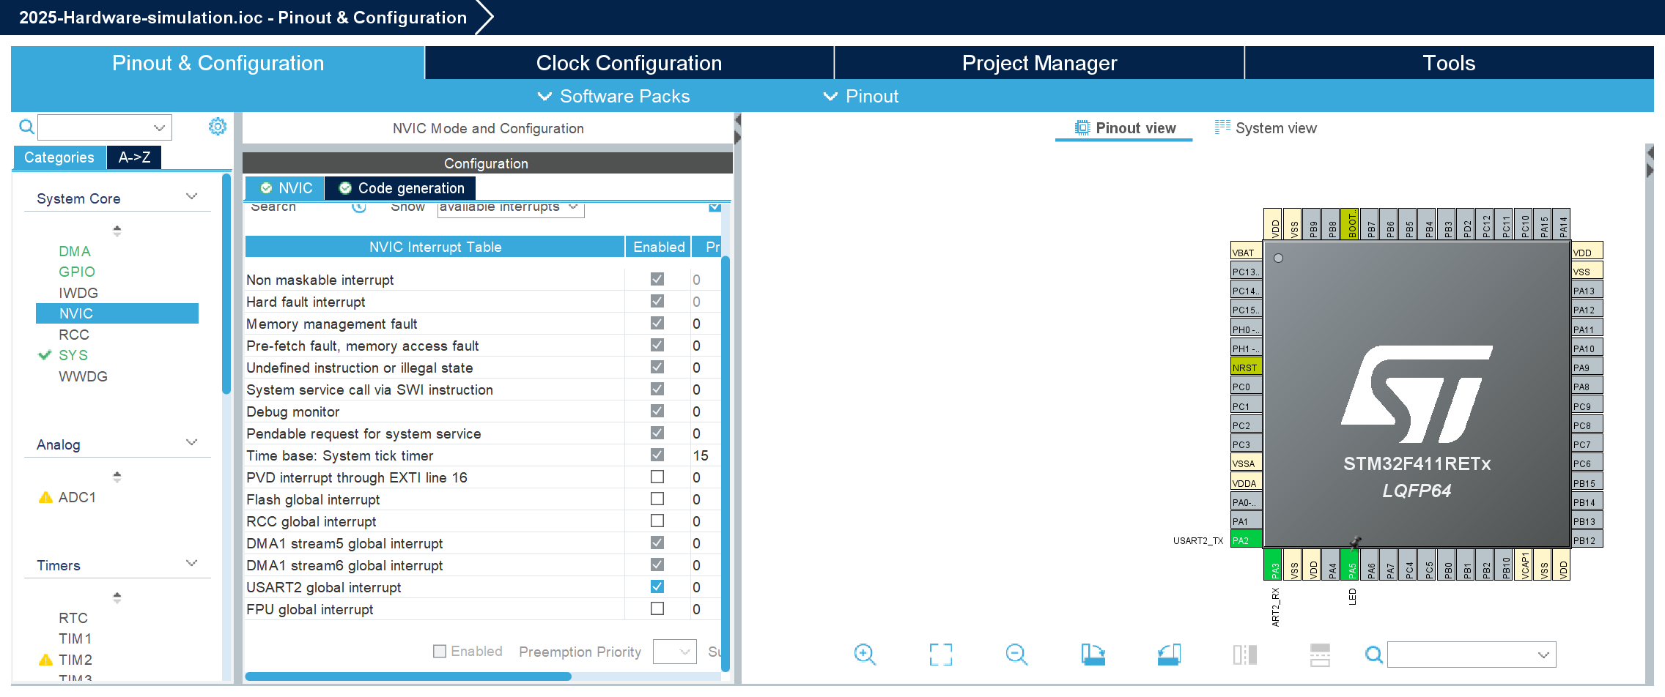Click the TIM2 warning triangle icon
Screen dimensions: 1665x697
pyautogui.click(x=45, y=660)
